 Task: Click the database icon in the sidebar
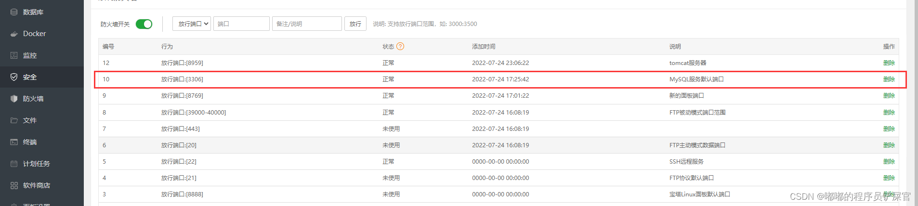pos(14,12)
